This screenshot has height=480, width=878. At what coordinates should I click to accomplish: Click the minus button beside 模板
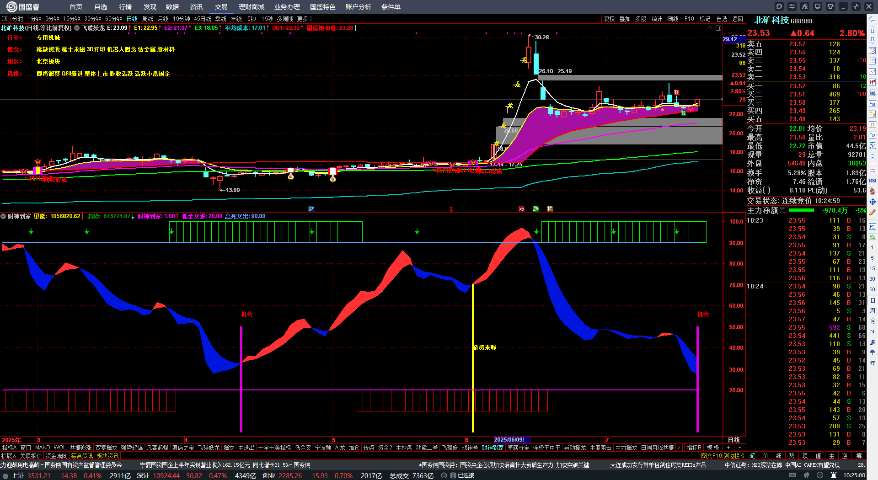point(739,448)
